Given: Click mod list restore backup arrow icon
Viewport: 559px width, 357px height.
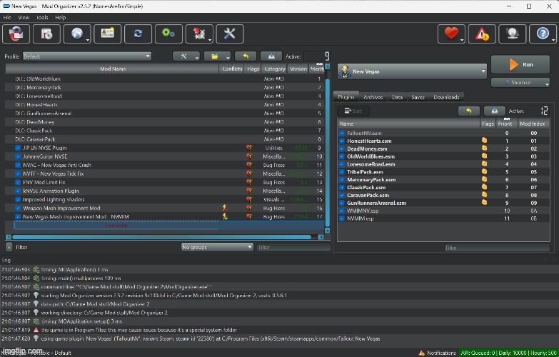Looking at the screenshot, I should pyautogui.click(x=246, y=56).
